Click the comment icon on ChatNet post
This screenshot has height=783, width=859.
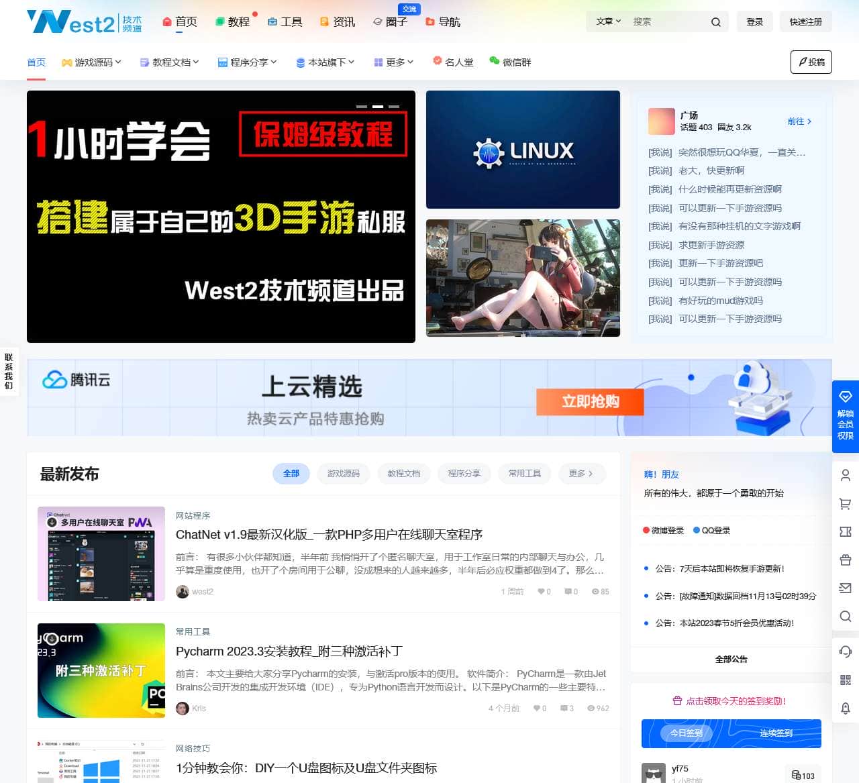(568, 592)
